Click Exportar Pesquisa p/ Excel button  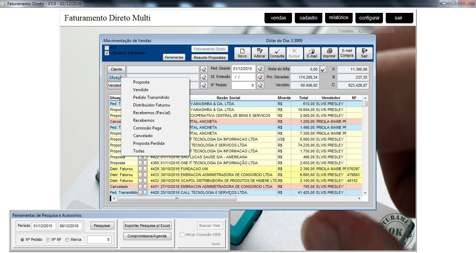pos(147,226)
